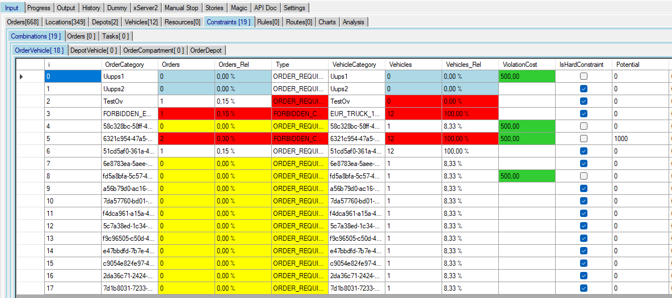672x298 pixels.
Task: Sort by the Vehicles_Rel column header
Action: 464,65
